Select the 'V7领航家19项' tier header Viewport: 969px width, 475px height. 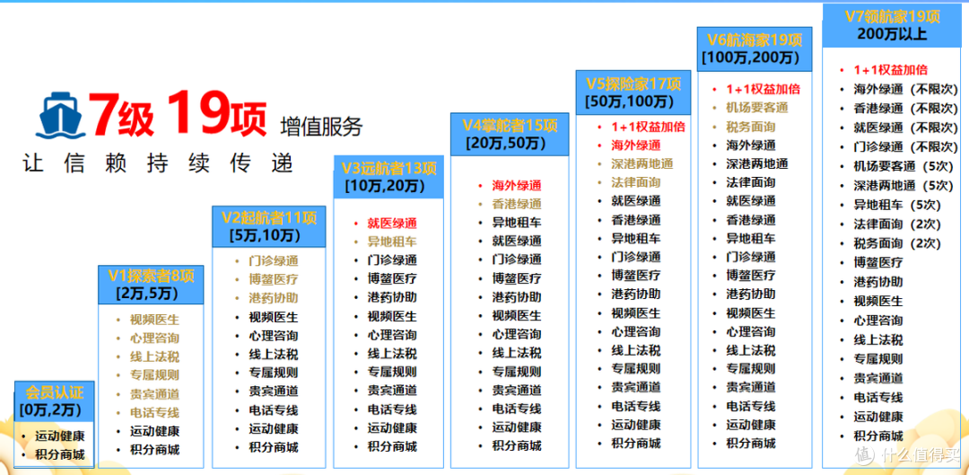tap(892, 25)
